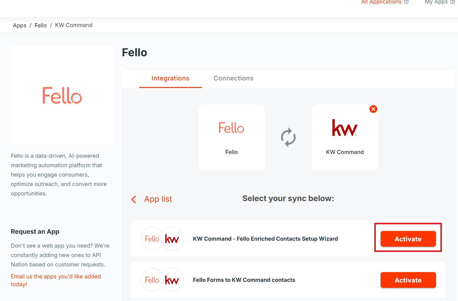Click the sync arrows icon between apps

(288, 137)
